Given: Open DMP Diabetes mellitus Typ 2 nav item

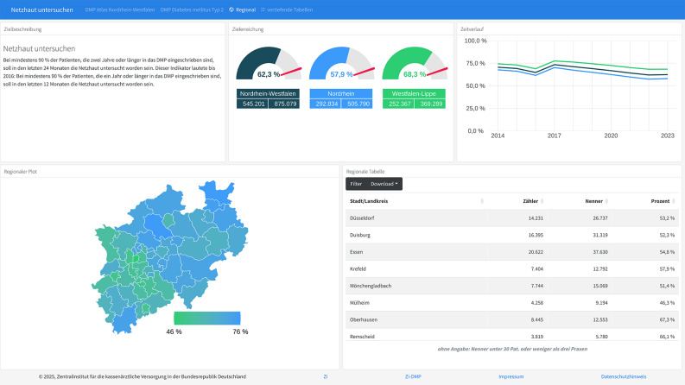Looking at the screenshot, I should [x=192, y=9].
